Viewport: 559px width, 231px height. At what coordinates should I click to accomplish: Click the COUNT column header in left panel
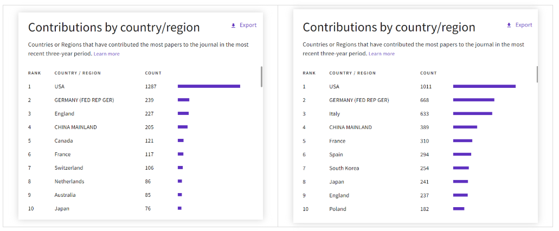(x=153, y=73)
